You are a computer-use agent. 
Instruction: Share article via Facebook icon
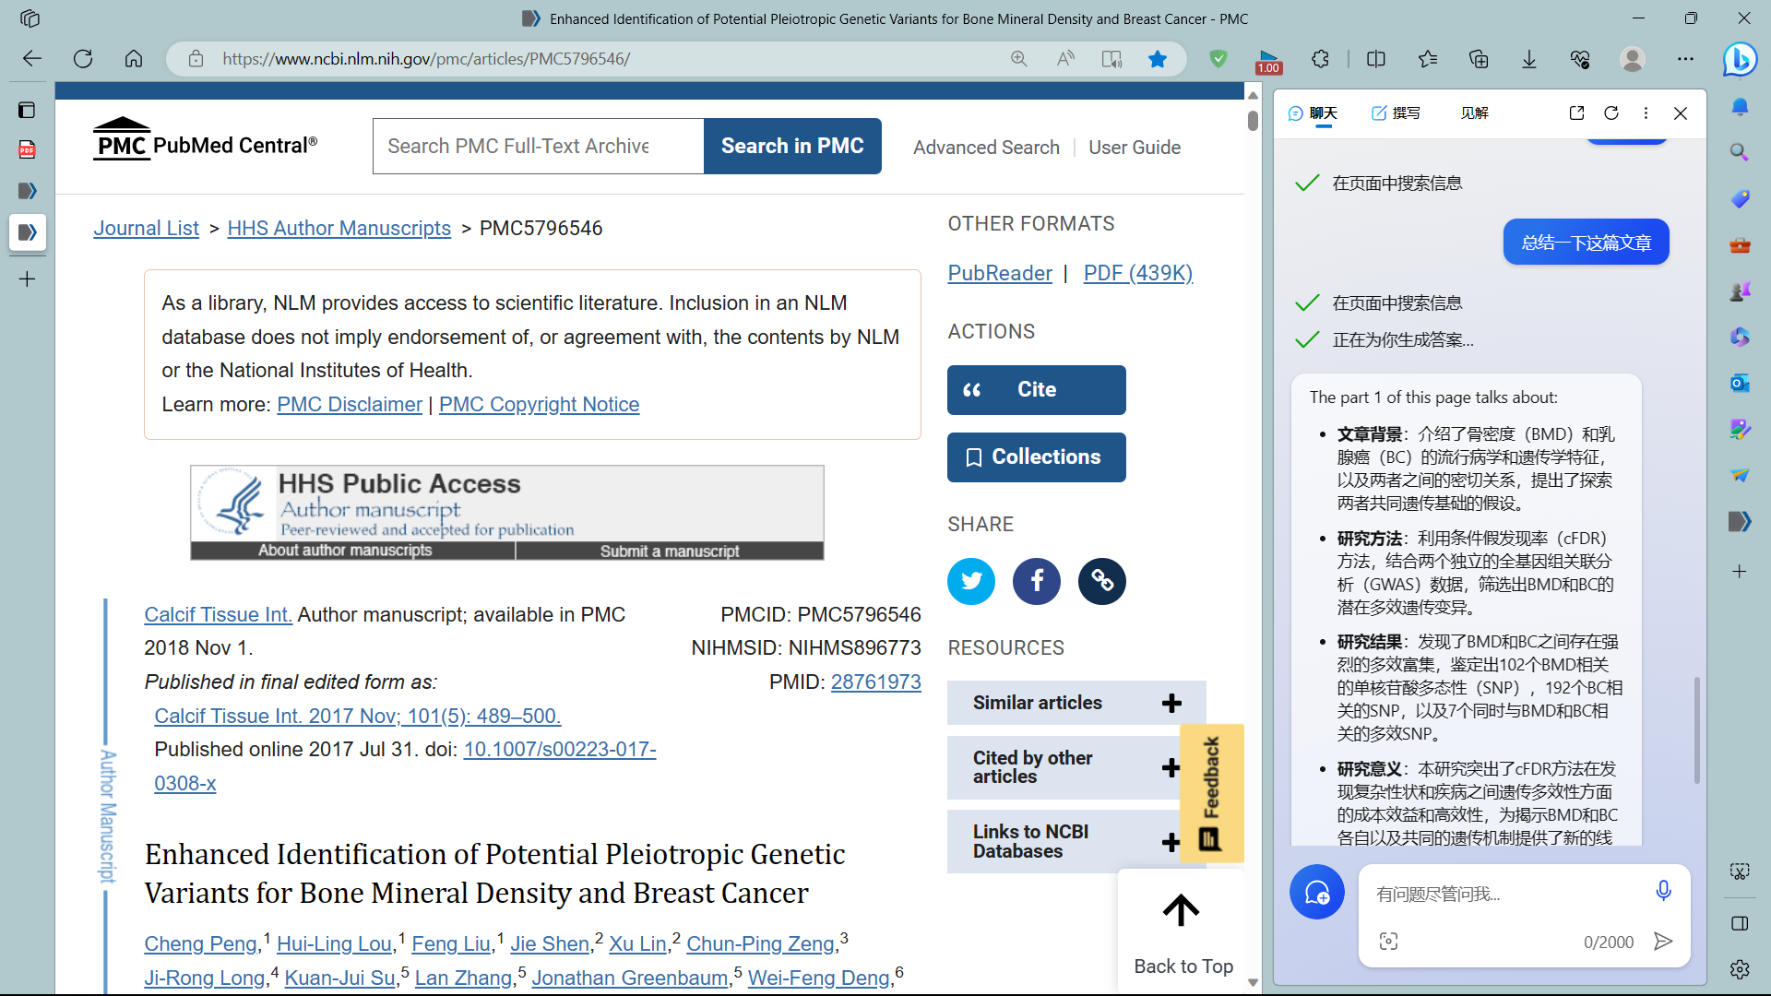click(1037, 581)
